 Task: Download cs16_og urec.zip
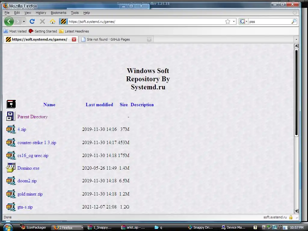(33, 156)
